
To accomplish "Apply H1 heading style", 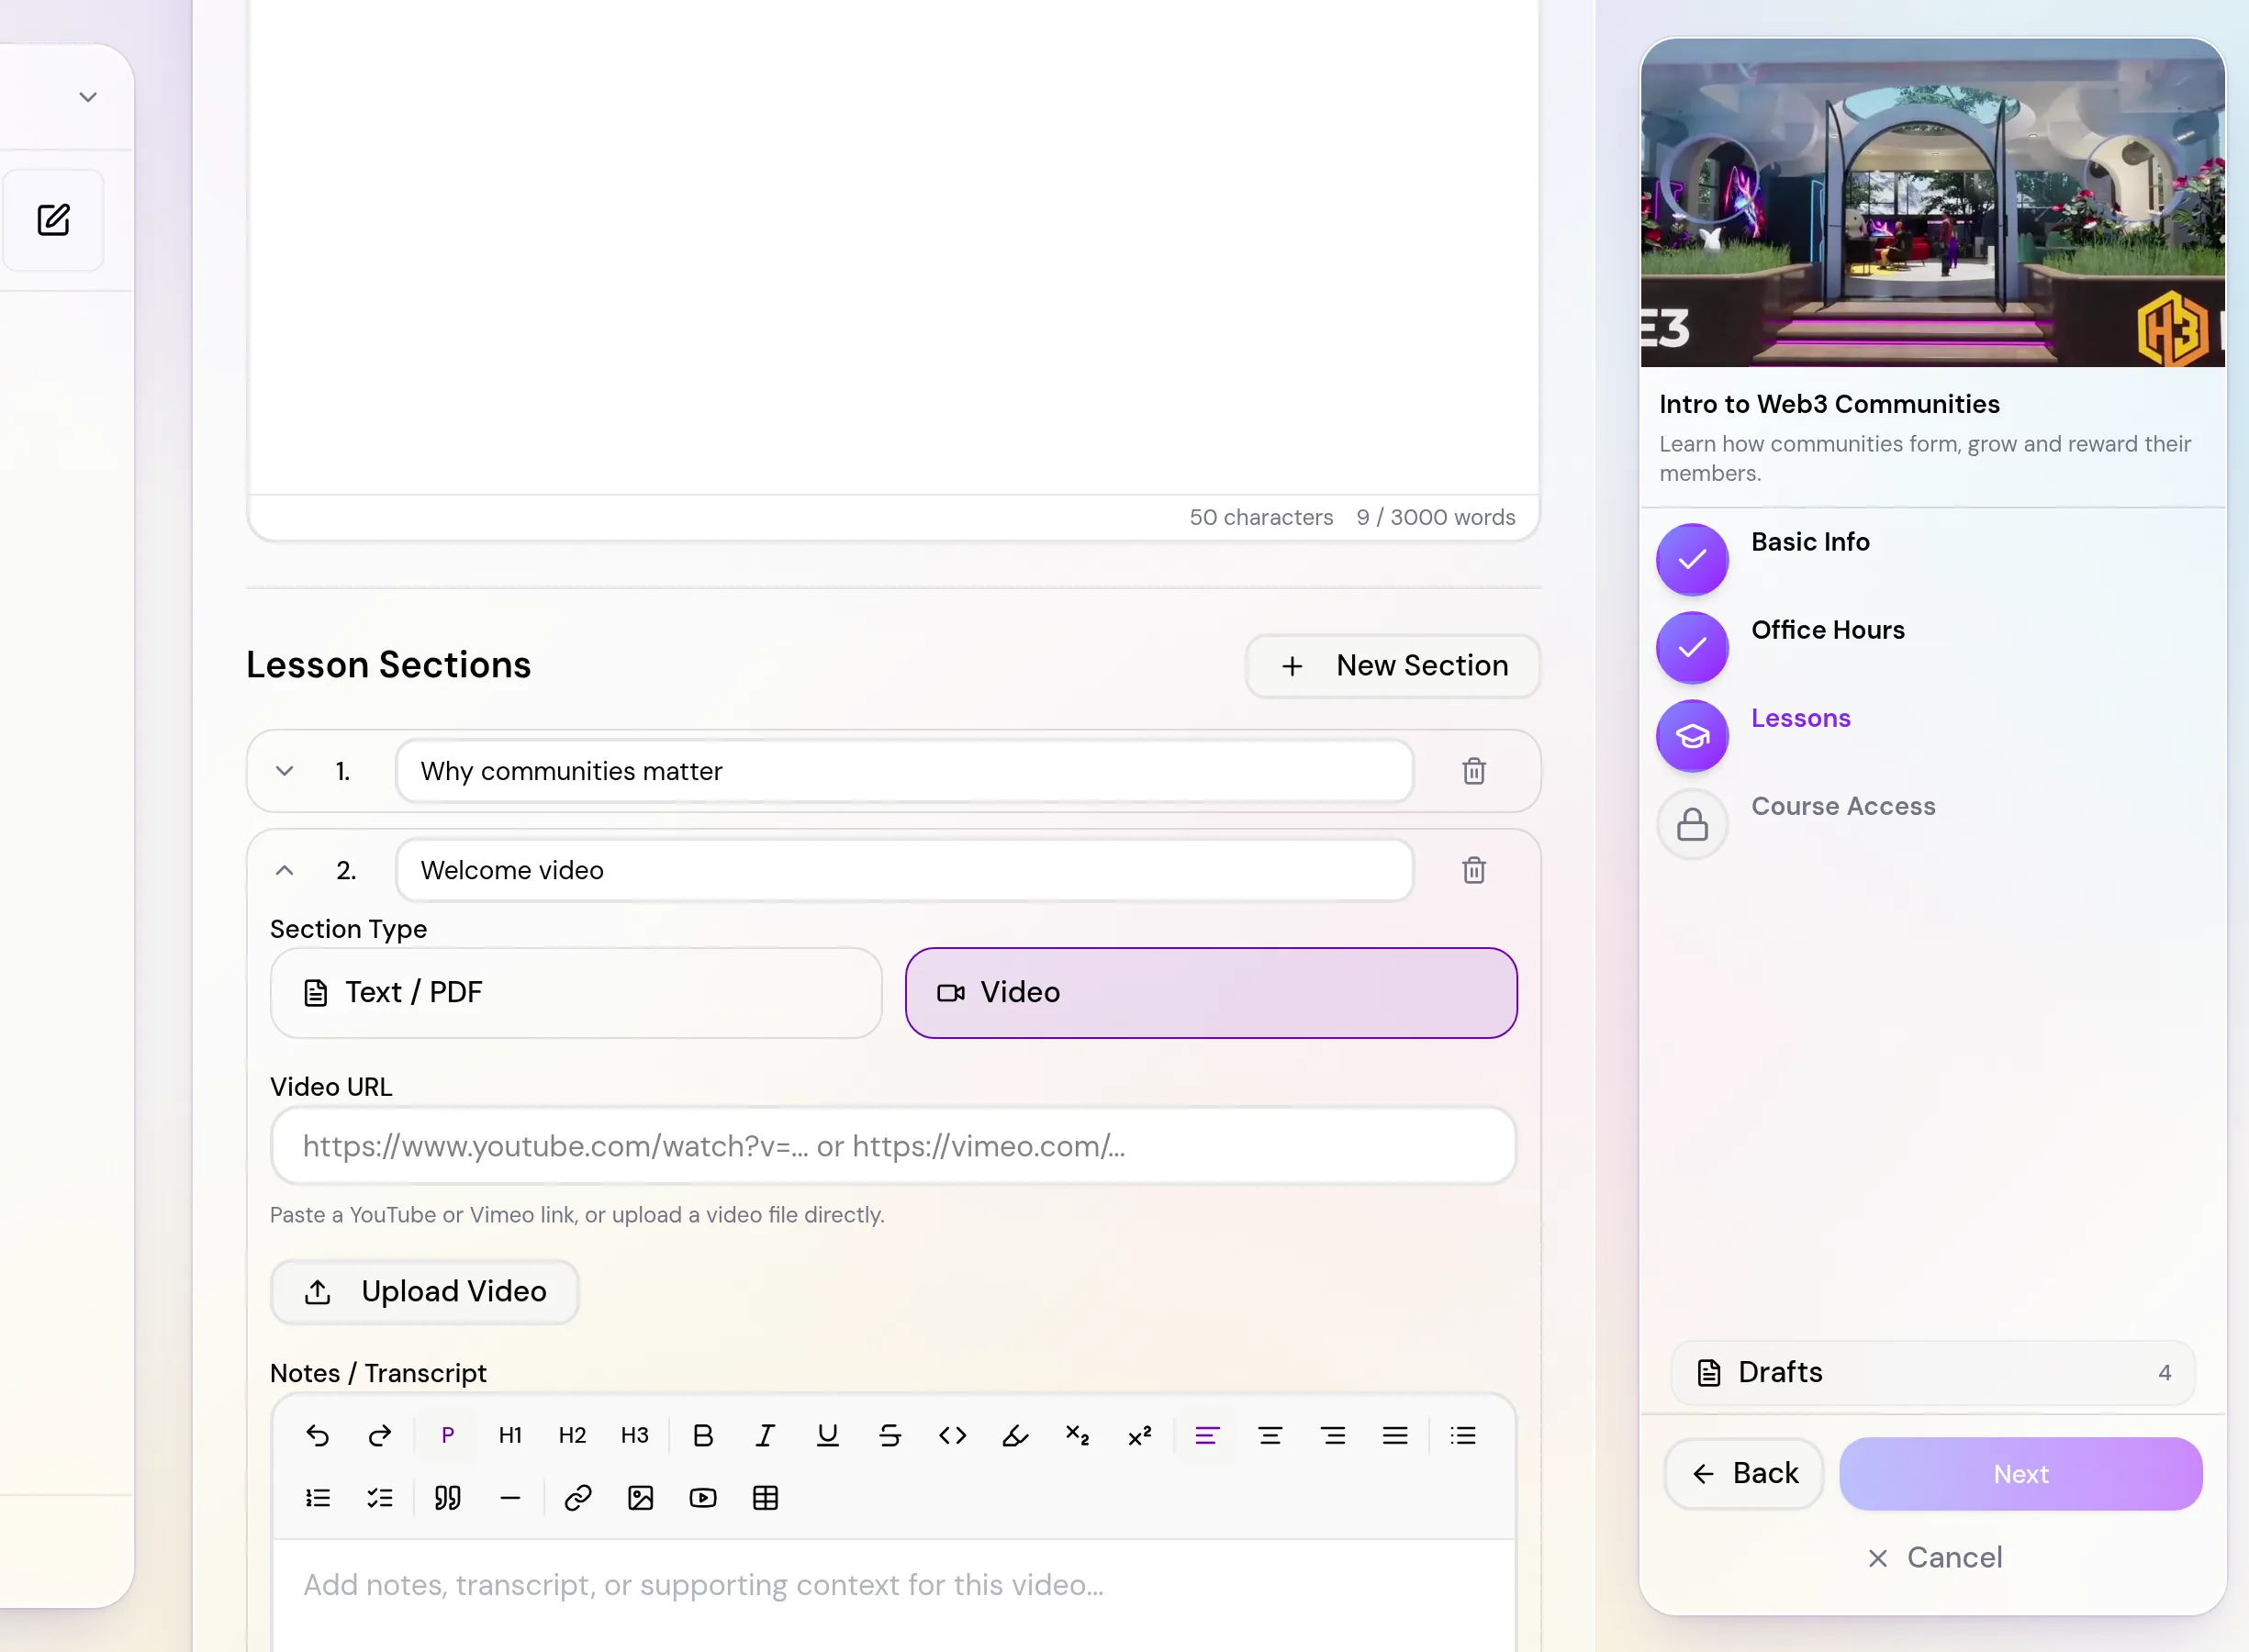I will 510,1436.
